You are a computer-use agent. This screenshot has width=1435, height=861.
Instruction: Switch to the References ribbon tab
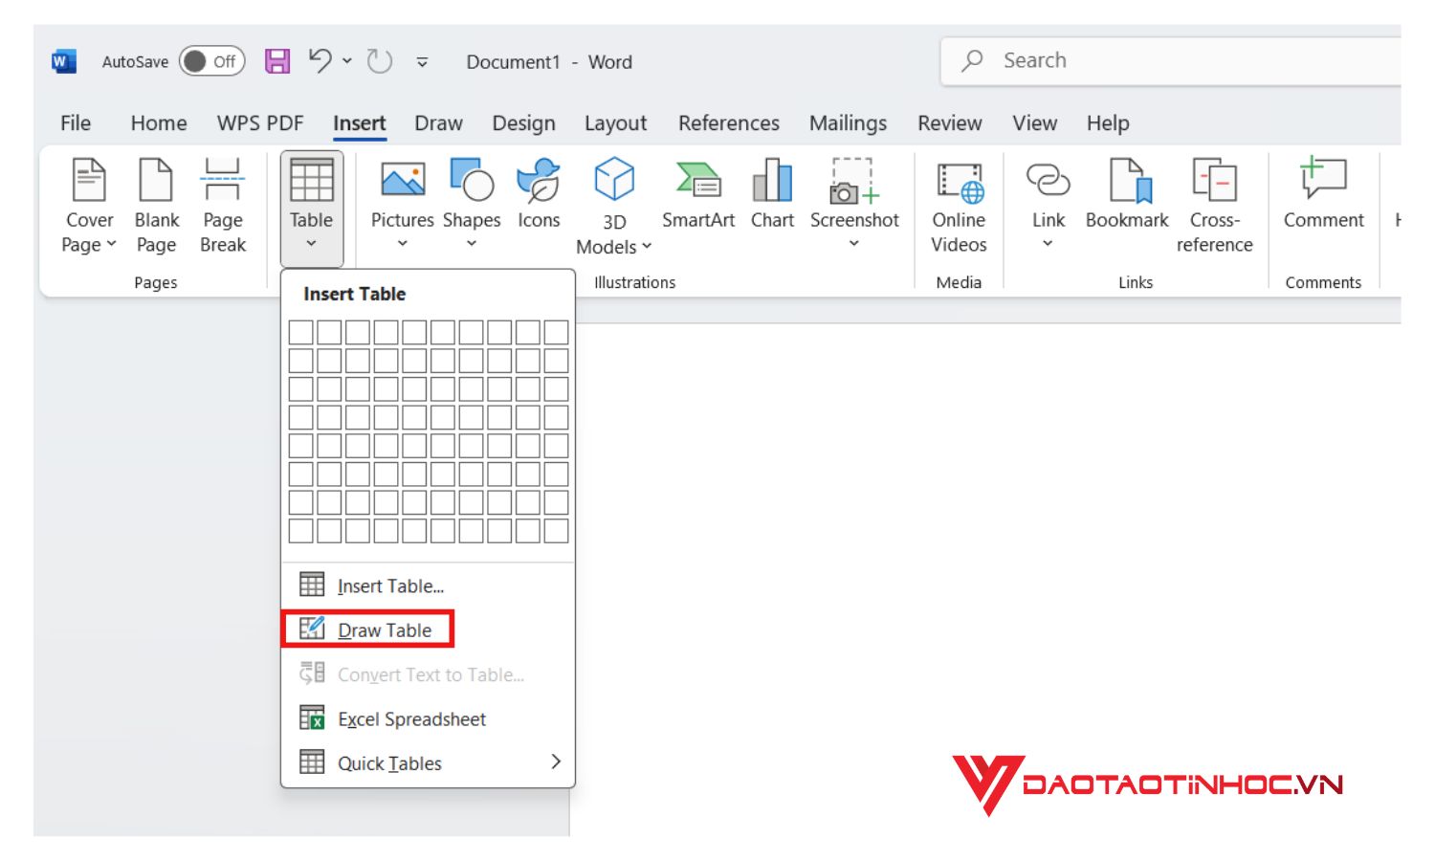729,122
